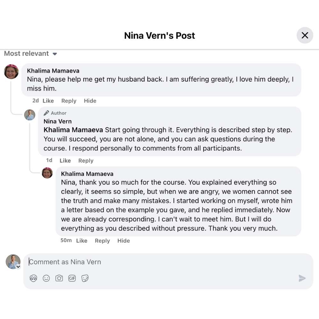Like Khalima's 2d-old comment

[x=48, y=101]
